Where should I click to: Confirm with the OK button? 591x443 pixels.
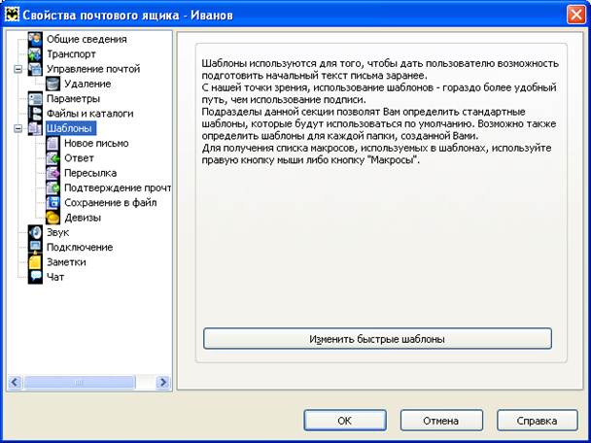pos(345,421)
